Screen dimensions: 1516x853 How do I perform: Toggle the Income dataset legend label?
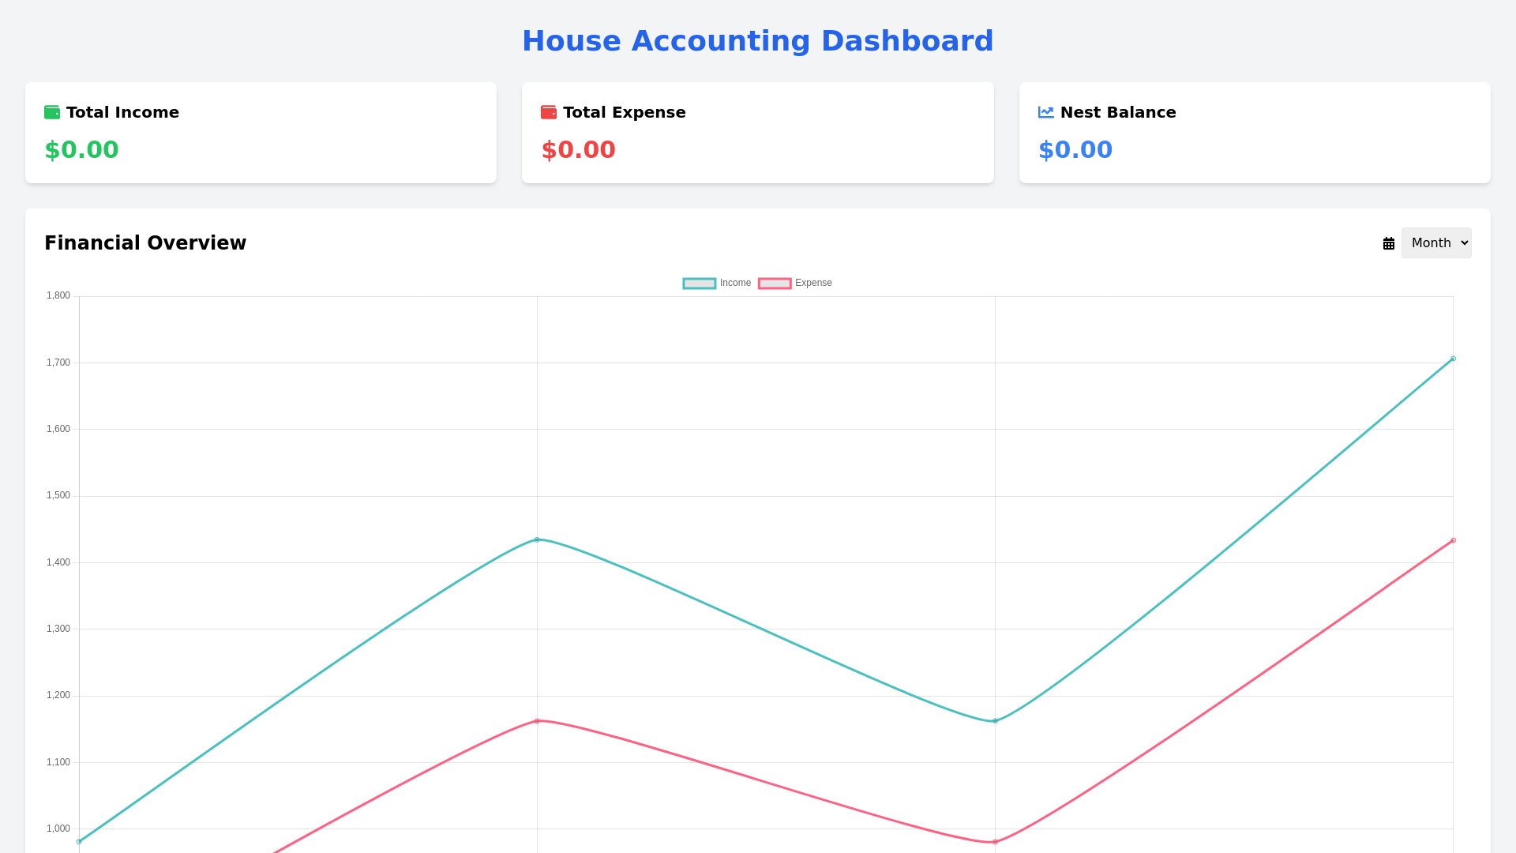coord(735,283)
